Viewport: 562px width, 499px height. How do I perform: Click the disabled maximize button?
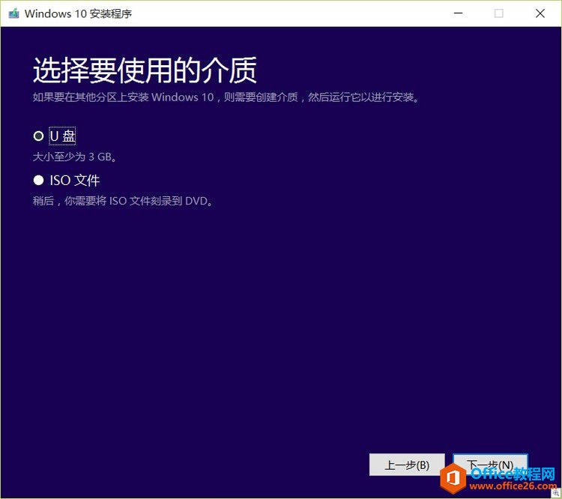(498, 13)
